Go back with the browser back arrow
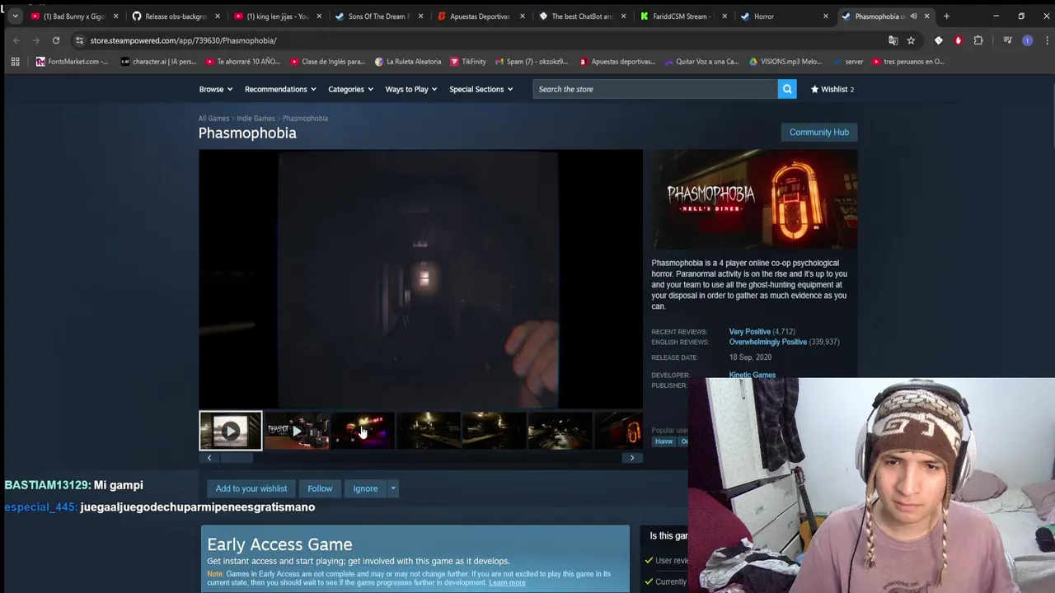 16,40
